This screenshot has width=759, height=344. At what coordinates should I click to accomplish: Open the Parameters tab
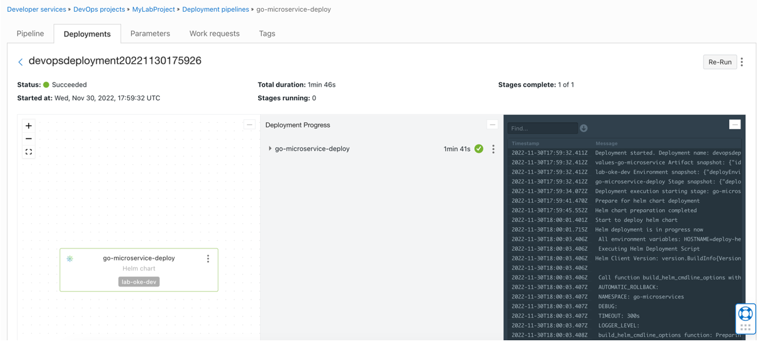tap(150, 33)
